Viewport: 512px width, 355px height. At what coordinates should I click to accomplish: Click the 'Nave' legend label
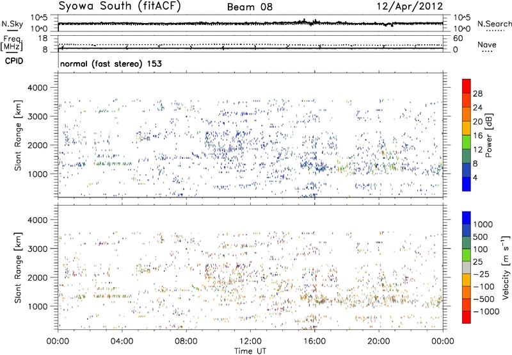pos(486,44)
